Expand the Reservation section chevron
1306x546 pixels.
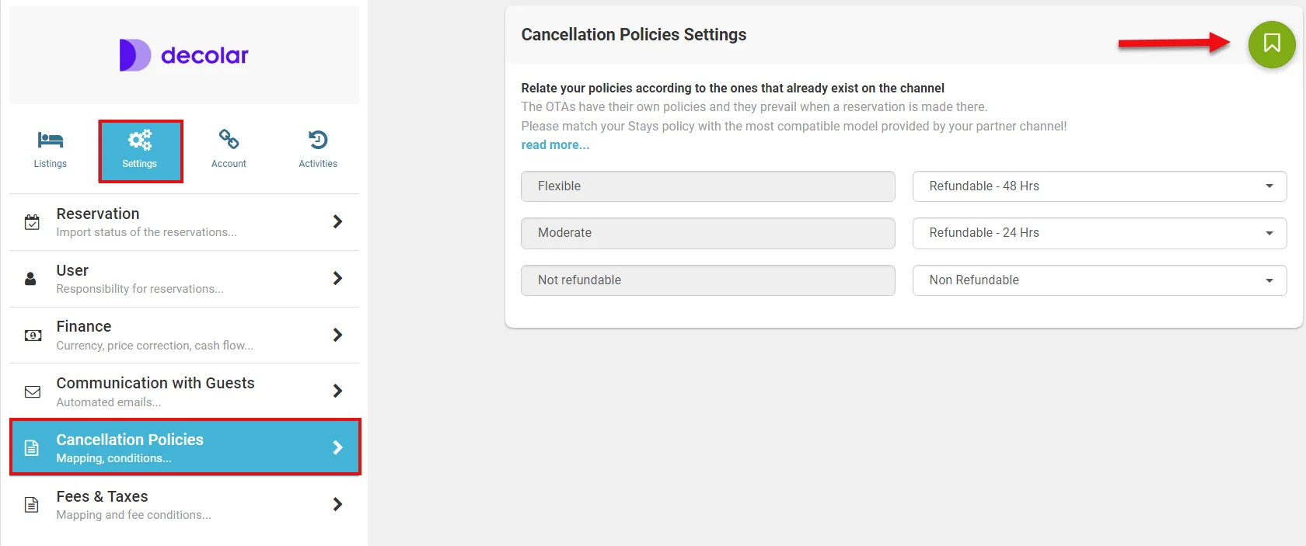click(x=337, y=222)
